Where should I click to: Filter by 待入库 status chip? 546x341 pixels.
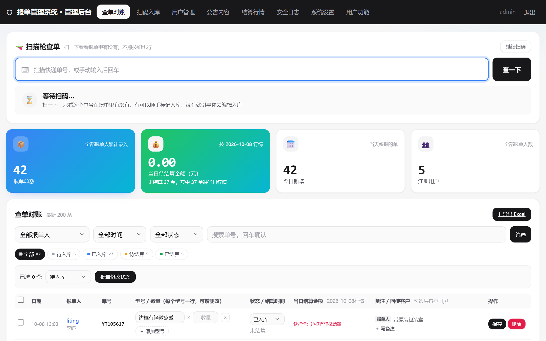(64, 254)
